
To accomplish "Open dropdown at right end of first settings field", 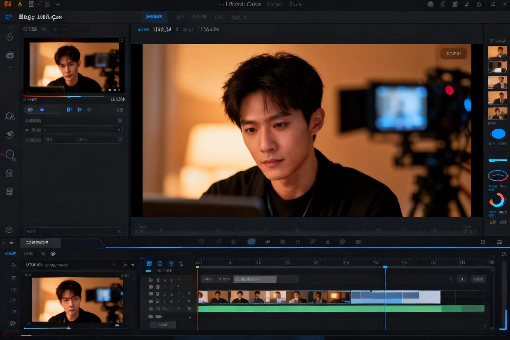I will pyautogui.click(x=119, y=130).
